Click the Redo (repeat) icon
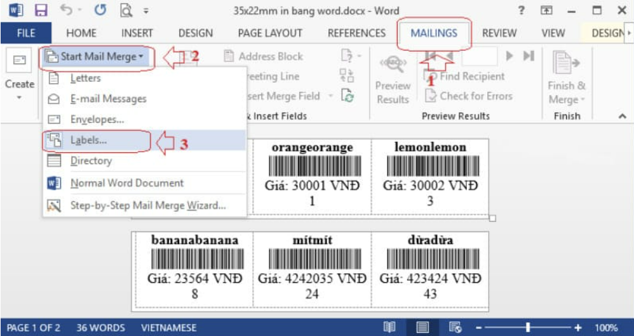 [x=100, y=11]
